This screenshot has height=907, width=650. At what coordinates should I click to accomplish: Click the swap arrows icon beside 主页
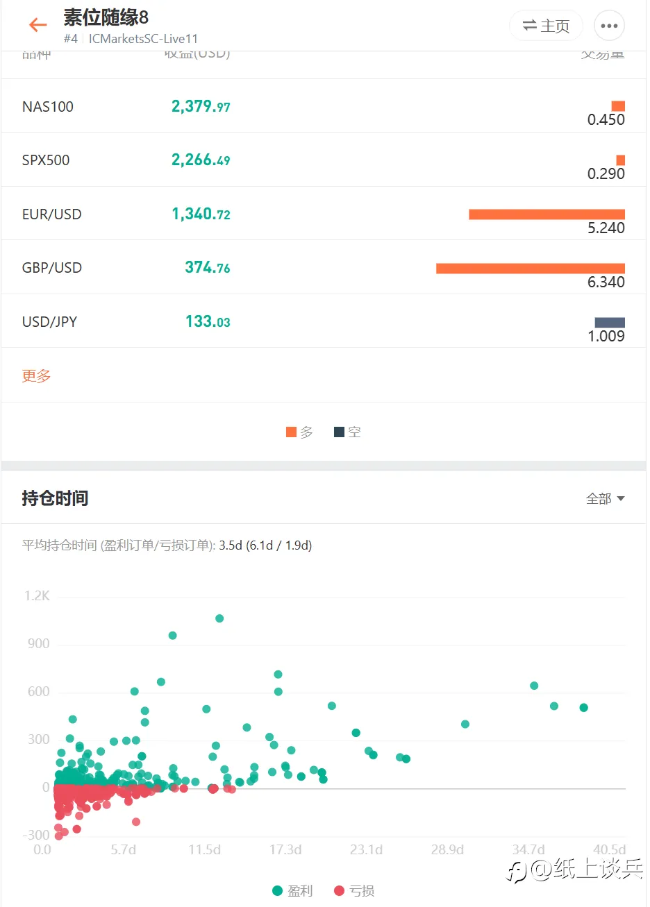(x=529, y=26)
